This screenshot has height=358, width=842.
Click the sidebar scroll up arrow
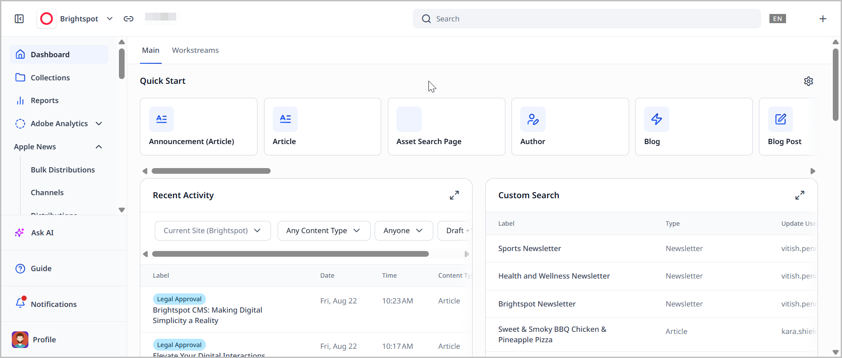[122, 42]
